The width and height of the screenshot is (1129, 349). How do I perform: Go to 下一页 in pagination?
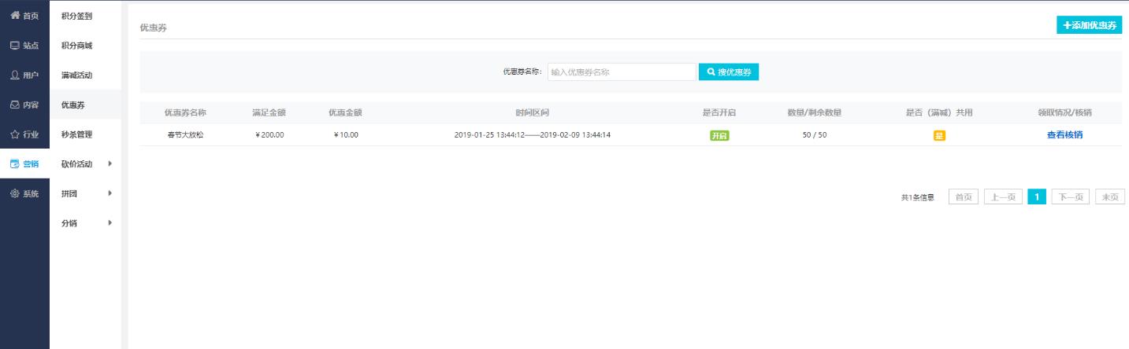click(1071, 197)
